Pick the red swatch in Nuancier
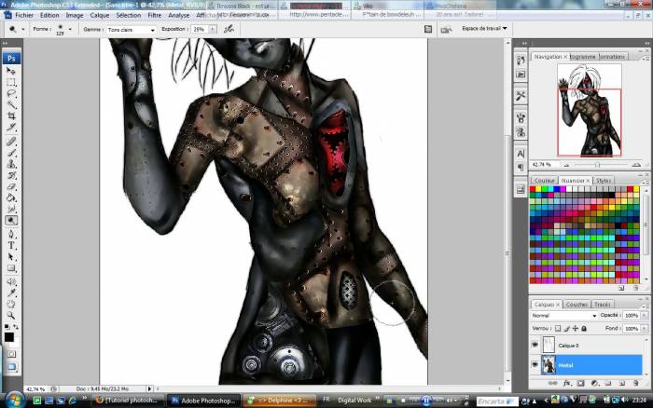 tap(533, 189)
